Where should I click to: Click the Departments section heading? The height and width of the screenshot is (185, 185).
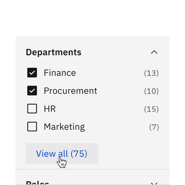pyautogui.click(x=54, y=52)
